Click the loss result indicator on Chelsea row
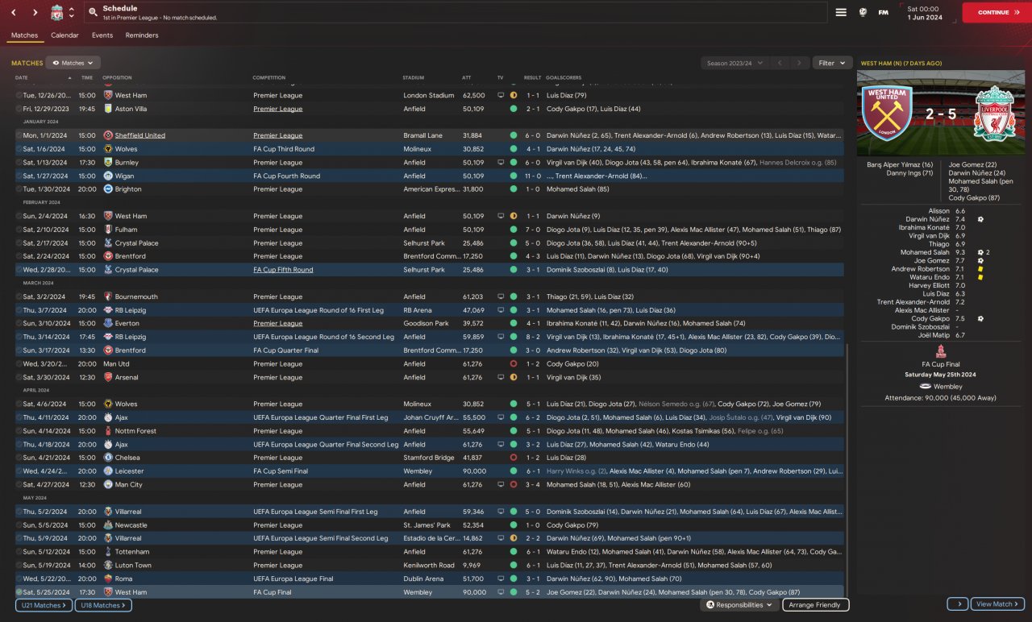Image resolution: width=1032 pixels, height=622 pixels. click(514, 458)
